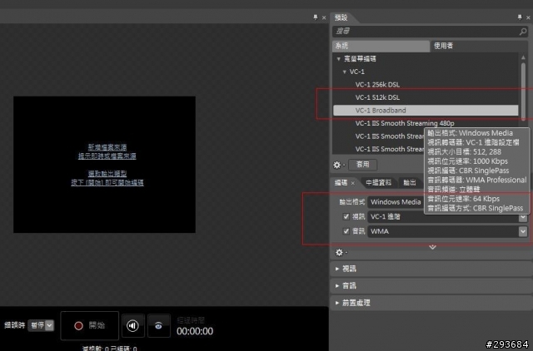Image resolution: width=533 pixels, height=351 pixels.
Task: Toggle the audio speaker preview button
Action: (x=133, y=325)
